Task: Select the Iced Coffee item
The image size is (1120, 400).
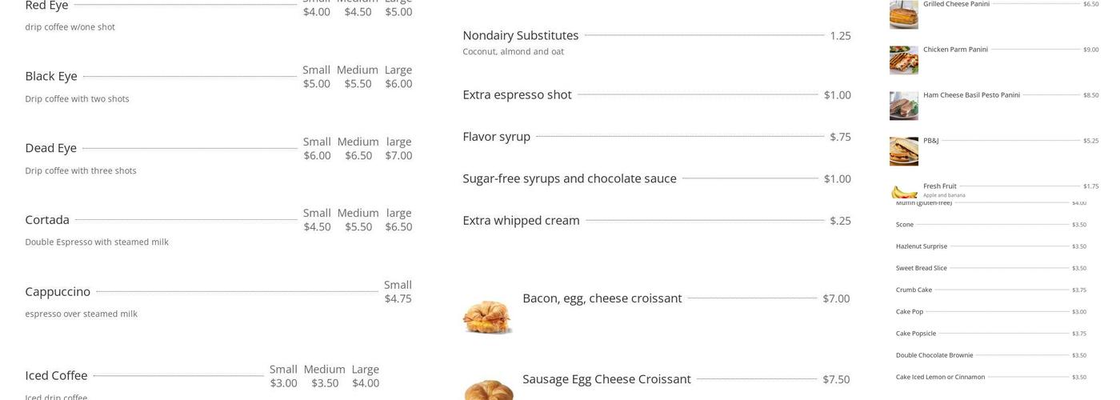Action: click(56, 376)
